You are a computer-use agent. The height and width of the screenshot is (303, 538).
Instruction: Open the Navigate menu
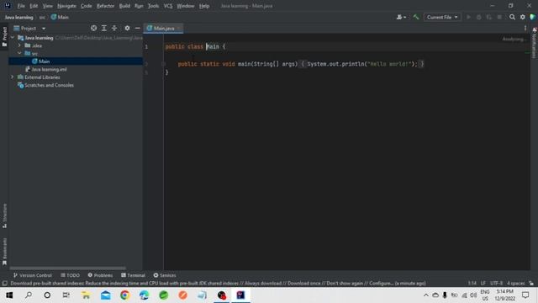pos(66,6)
